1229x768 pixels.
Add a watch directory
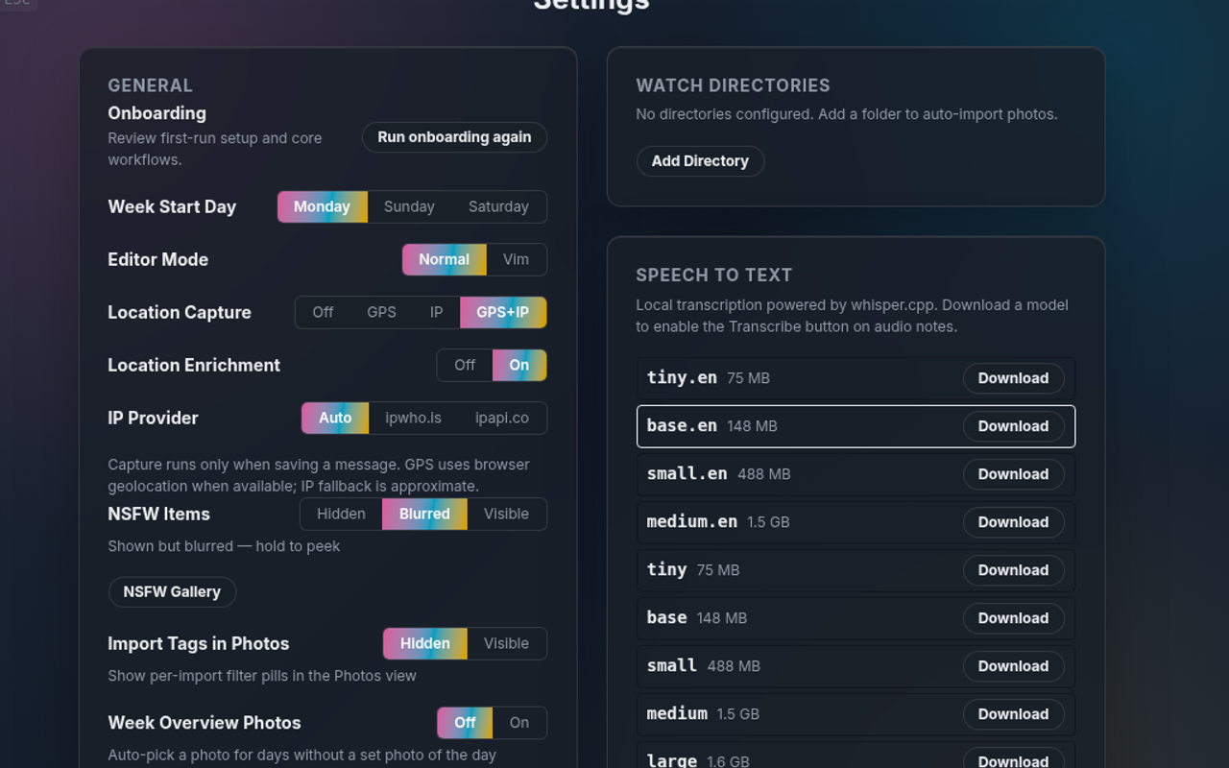click(700, 161)
